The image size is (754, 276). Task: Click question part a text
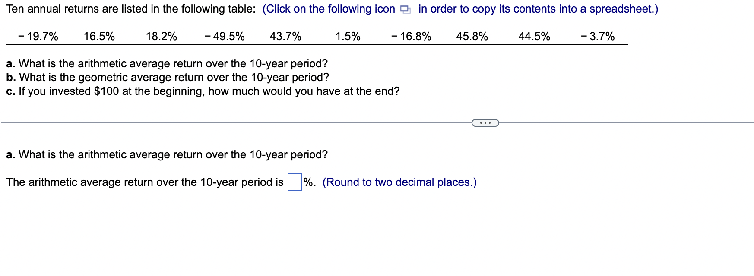click(x=167, y=63)
